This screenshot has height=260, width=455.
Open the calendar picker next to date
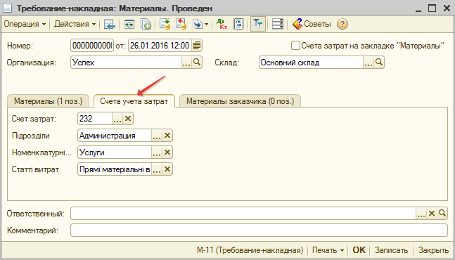click(197, 46)
